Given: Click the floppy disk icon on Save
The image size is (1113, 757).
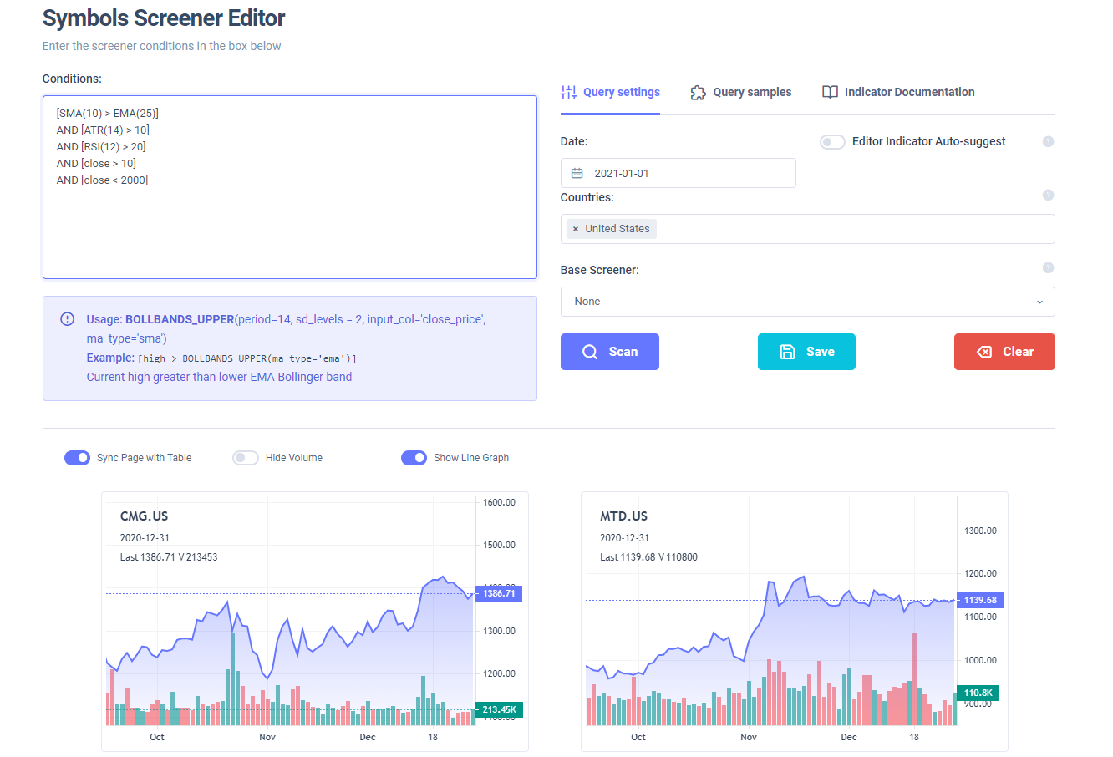Looking at the screenshot, I should click(x=787, y=352).
